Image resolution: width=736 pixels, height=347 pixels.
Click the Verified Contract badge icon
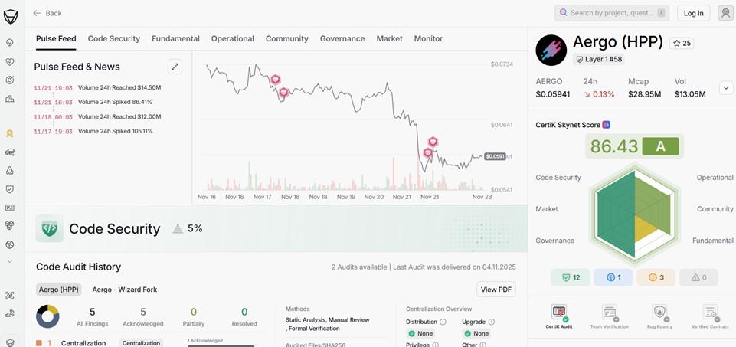tap(710, 313)
